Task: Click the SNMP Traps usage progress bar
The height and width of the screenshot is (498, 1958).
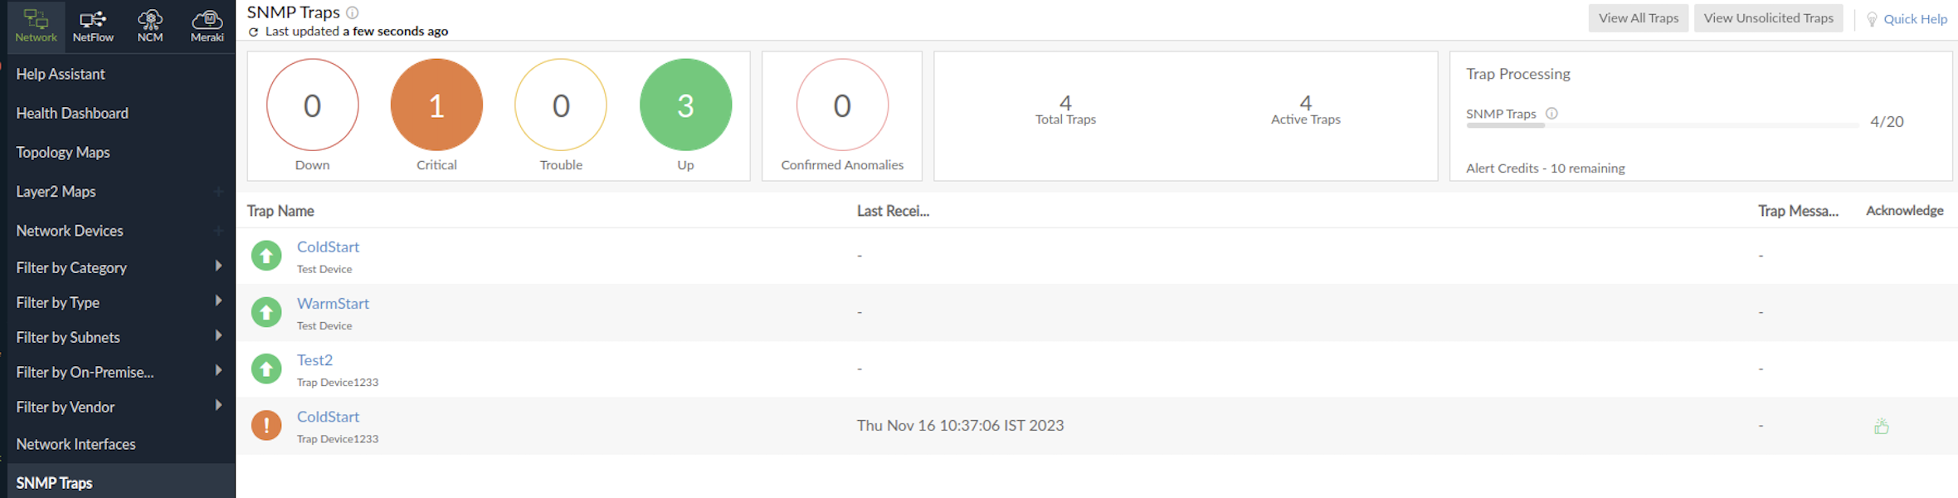Action: coord(1659,126)
